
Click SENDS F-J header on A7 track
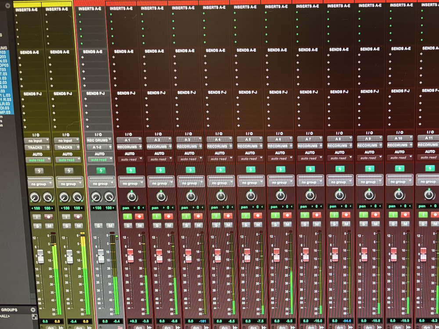tap(309, 92)
